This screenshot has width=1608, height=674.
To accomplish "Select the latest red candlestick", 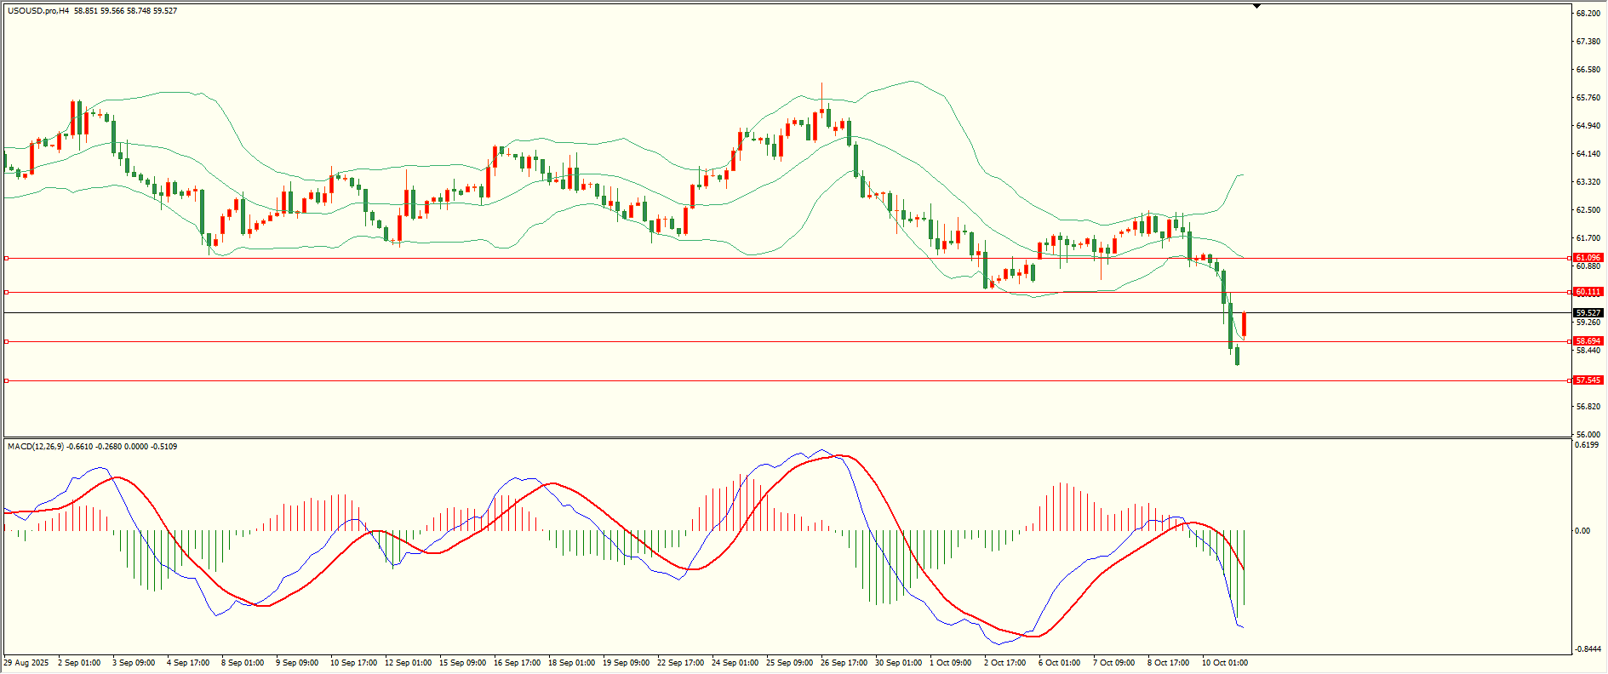I will click(x=1244, y=324).
